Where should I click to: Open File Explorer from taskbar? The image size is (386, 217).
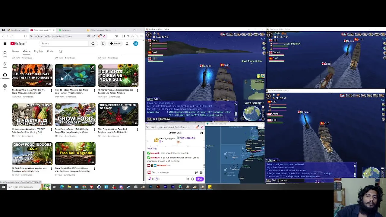pos(69,187)
